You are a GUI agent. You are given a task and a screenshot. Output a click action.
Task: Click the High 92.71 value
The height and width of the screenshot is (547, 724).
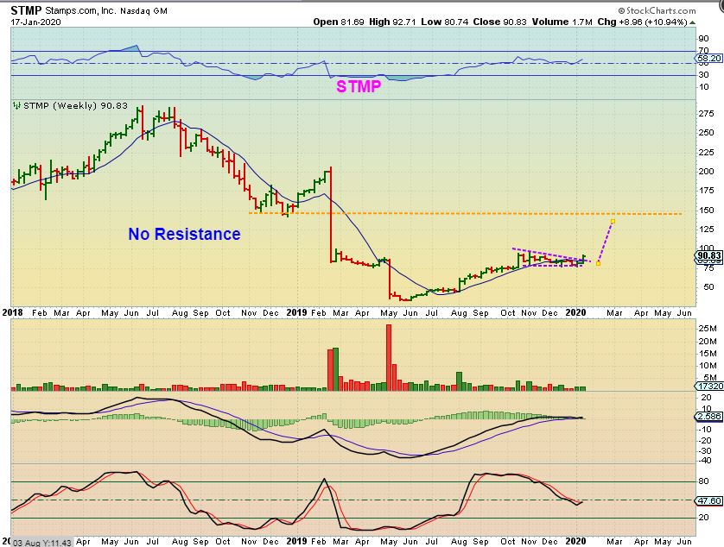(392, 22)
